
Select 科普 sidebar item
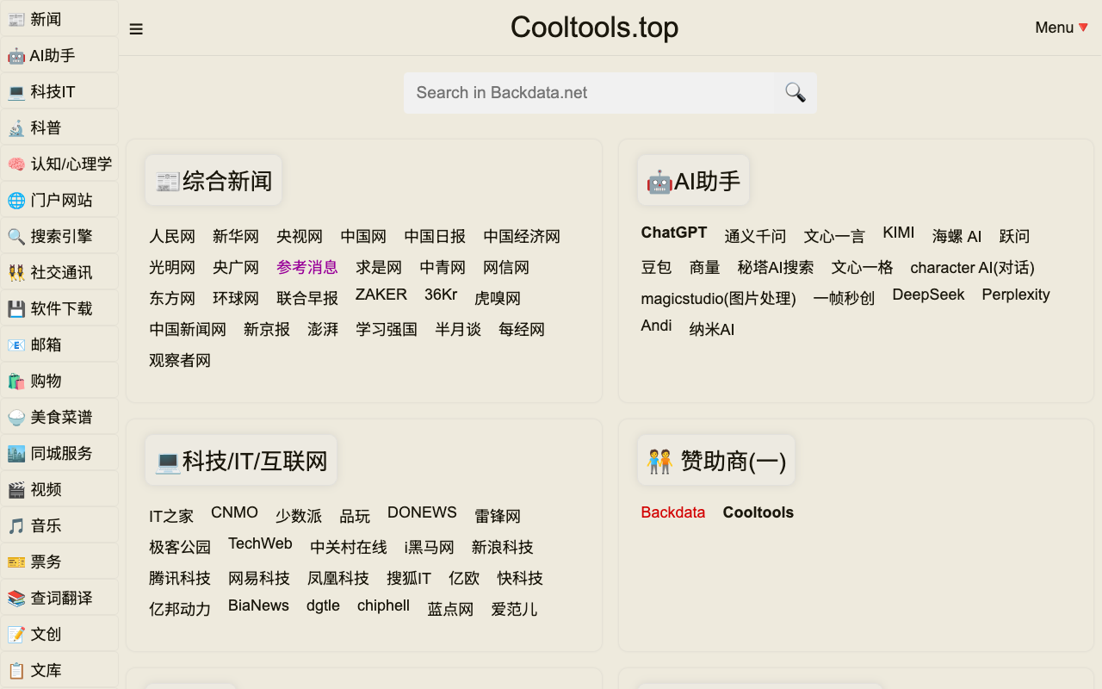[59, 127]
